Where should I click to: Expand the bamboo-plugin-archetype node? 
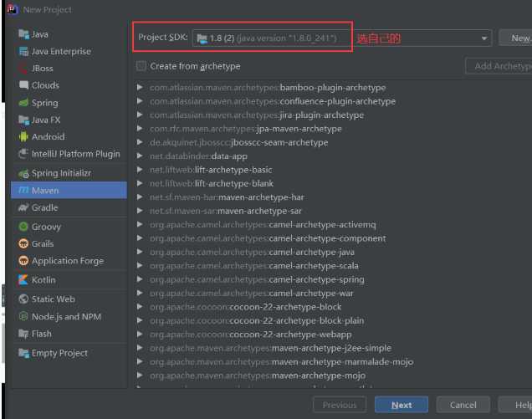point(140,87)
